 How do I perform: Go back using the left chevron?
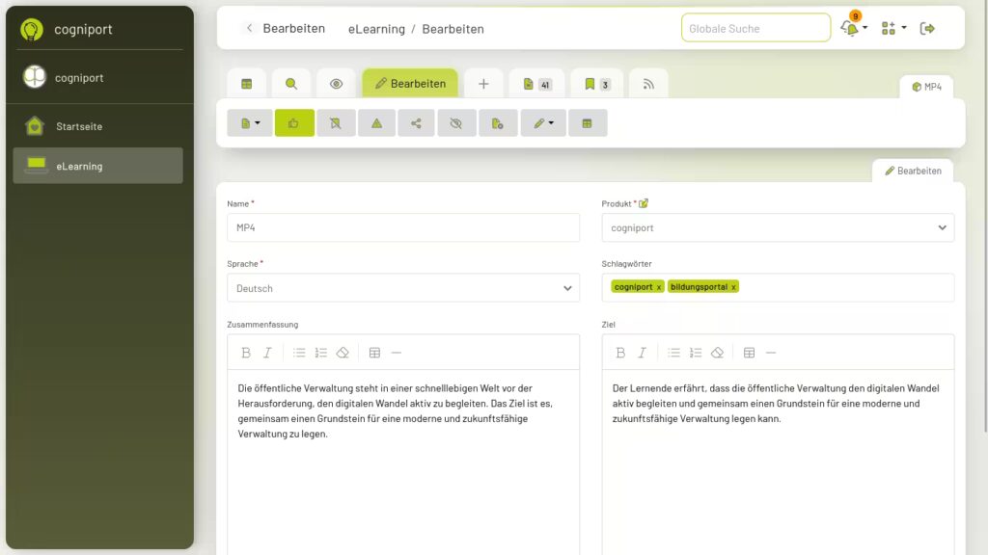250,28
